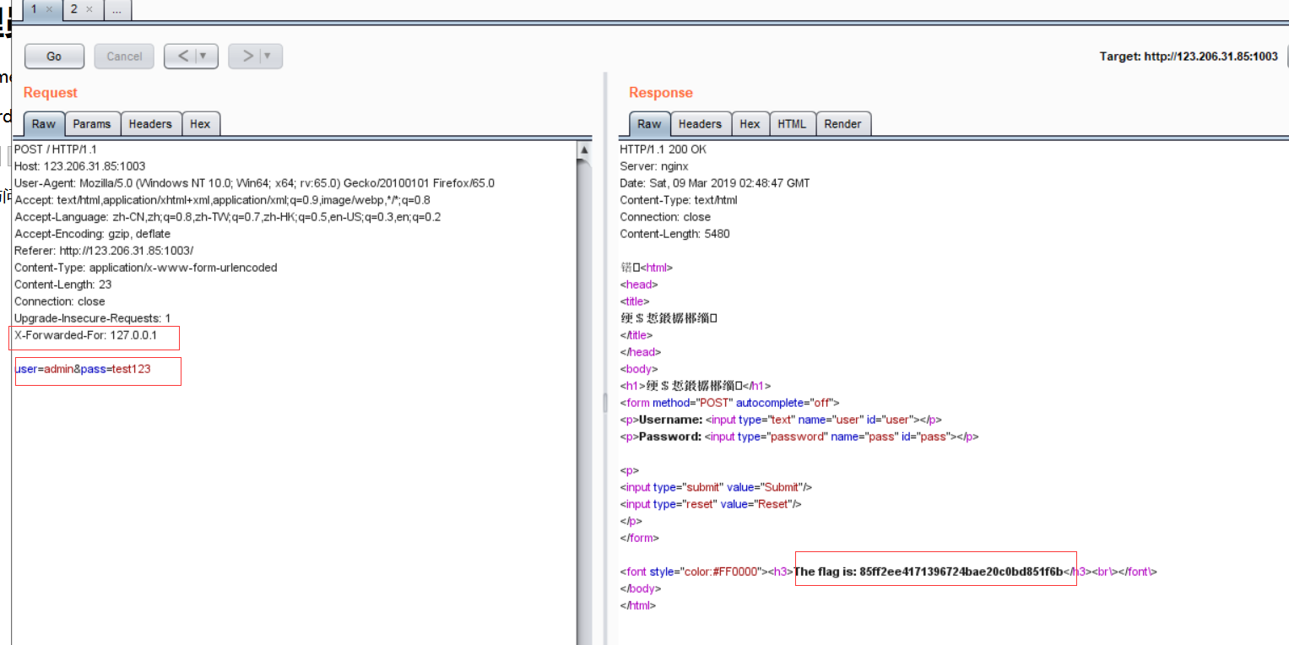Image resolution: width=1289 pixels, height=645 pixels.
Task: Click the user=admin&pass=test123 body line
Action: (83, 369)
